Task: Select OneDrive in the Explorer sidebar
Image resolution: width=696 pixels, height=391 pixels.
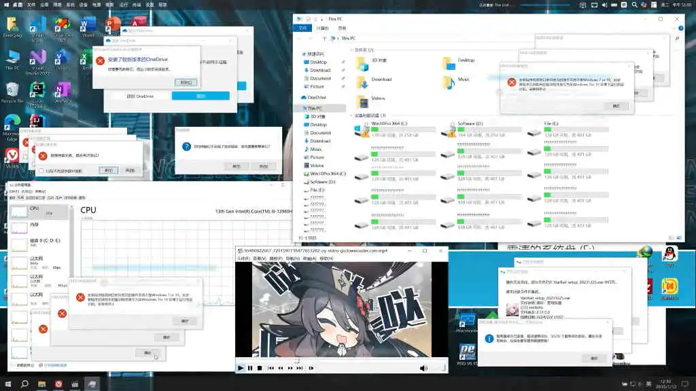Action: pos(314,98)
